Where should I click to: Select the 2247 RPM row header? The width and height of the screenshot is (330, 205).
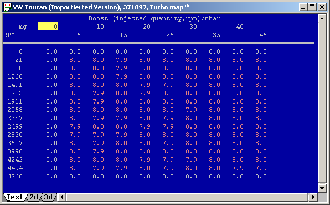(x=15, y=118)
